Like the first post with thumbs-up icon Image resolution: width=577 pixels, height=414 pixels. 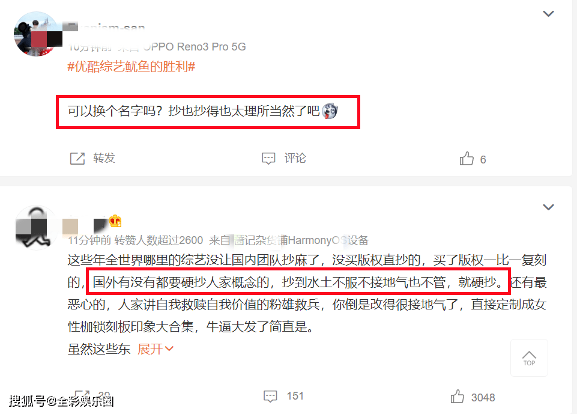(x=467, y=159)
